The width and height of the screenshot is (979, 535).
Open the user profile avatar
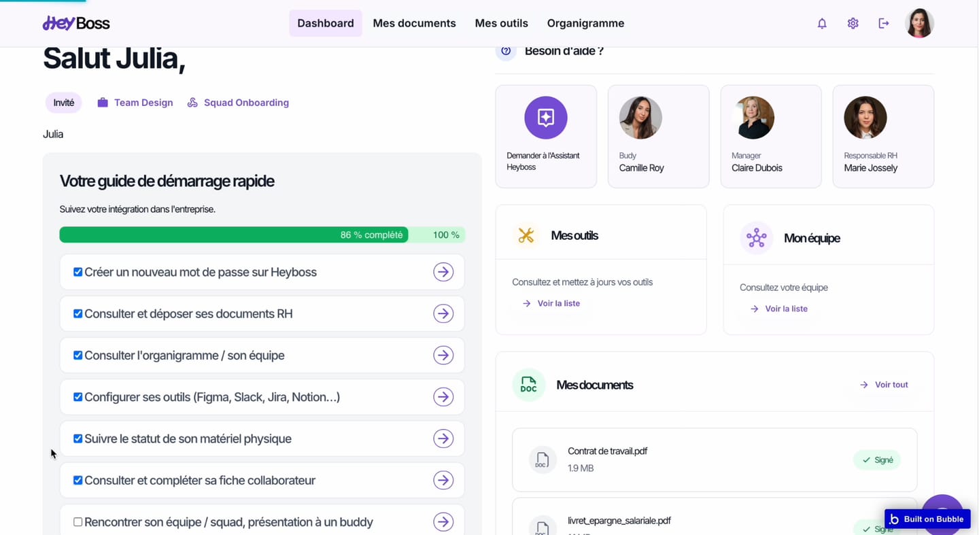click(x=919, y=23)
